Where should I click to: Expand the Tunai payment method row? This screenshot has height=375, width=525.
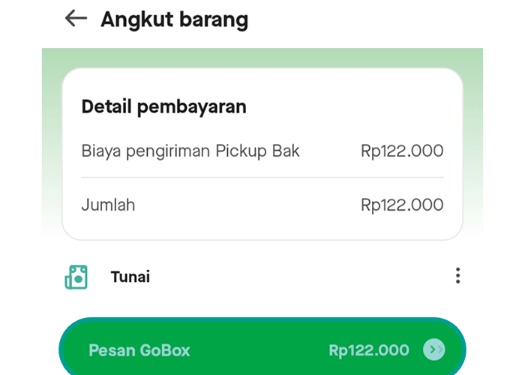(262, 277)
